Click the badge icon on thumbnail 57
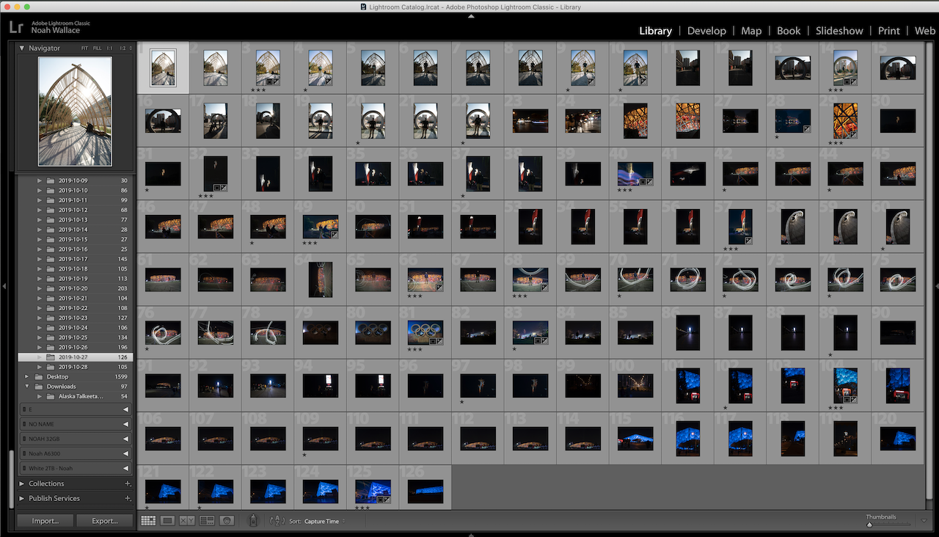This screenshot has height=537, width=939. [748, 241]
